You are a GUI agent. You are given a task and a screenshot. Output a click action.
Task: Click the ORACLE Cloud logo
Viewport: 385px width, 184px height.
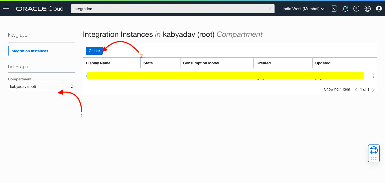pos(40,8)
